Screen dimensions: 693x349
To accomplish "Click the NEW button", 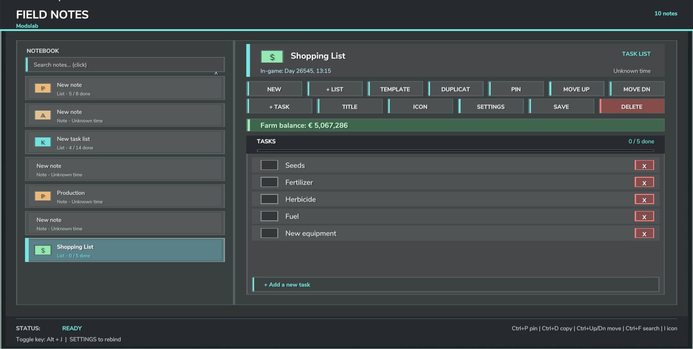I will (275, 89).
